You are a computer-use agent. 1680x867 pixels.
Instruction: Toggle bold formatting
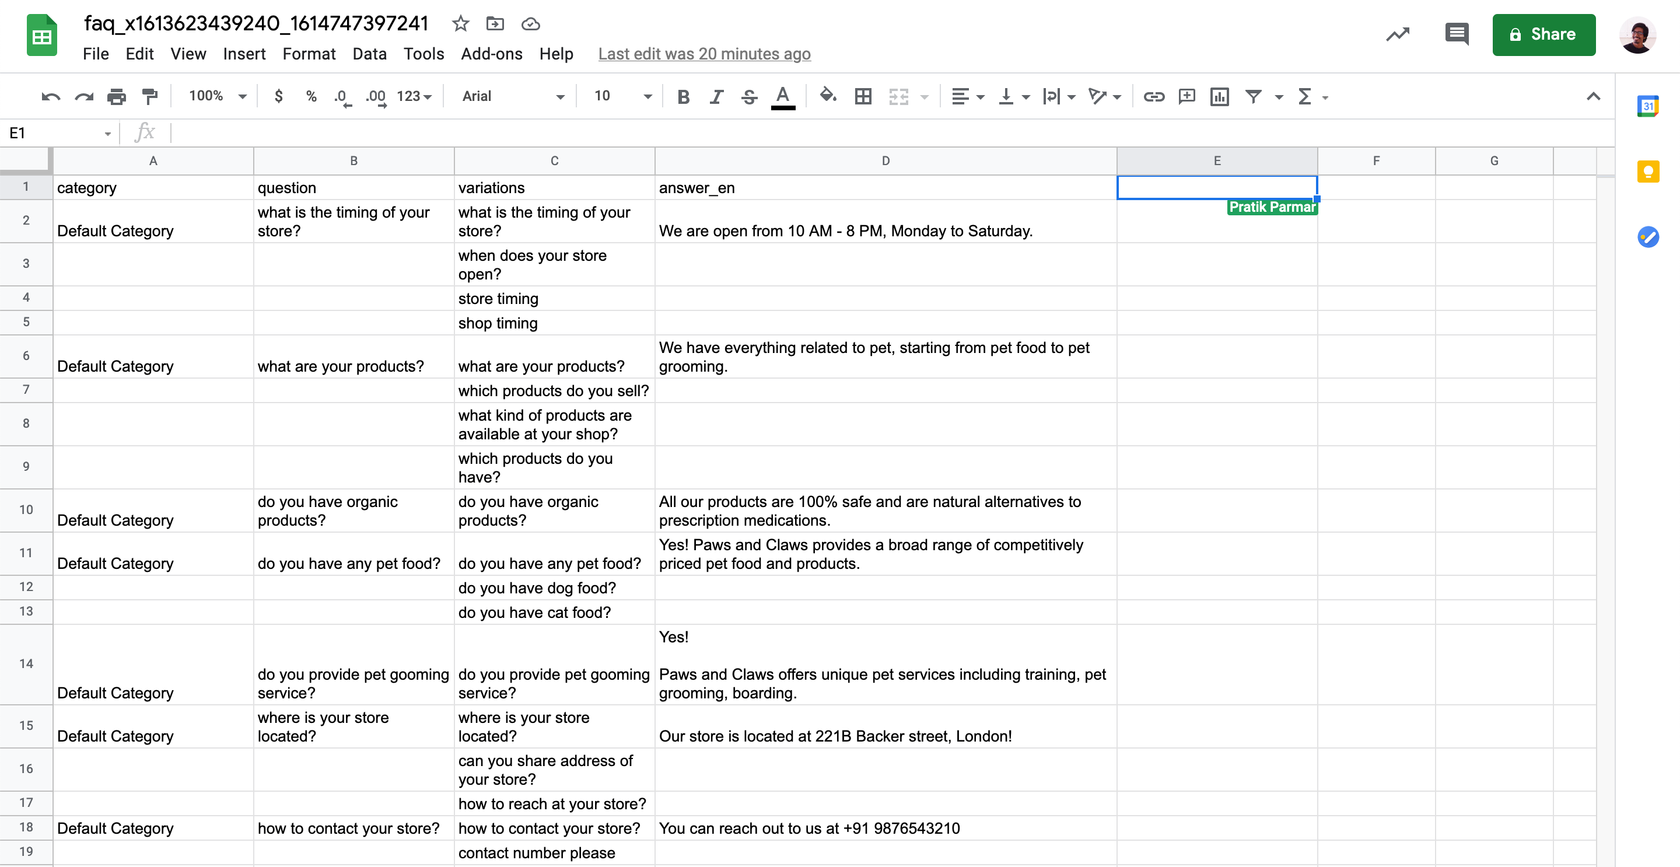pos(684,96)
